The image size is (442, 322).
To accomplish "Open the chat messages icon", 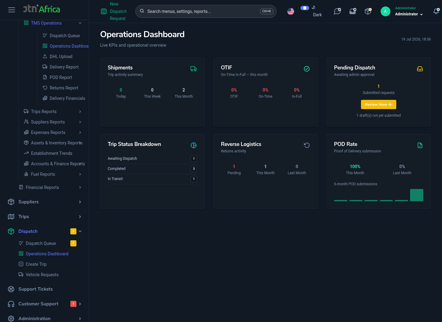I will coord(337,11).
